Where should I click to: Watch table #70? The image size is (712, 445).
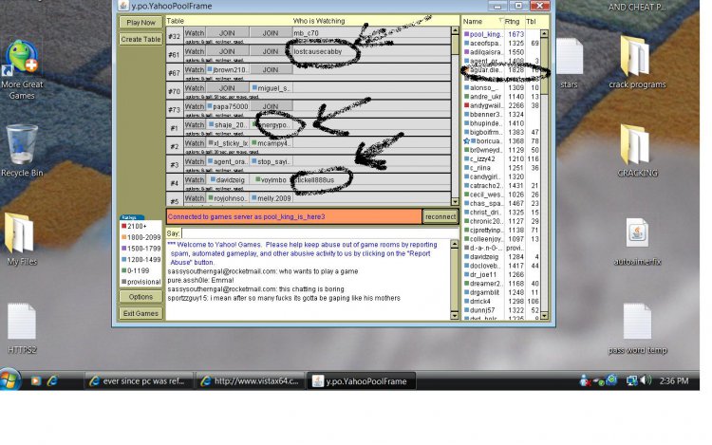point(195,88)
